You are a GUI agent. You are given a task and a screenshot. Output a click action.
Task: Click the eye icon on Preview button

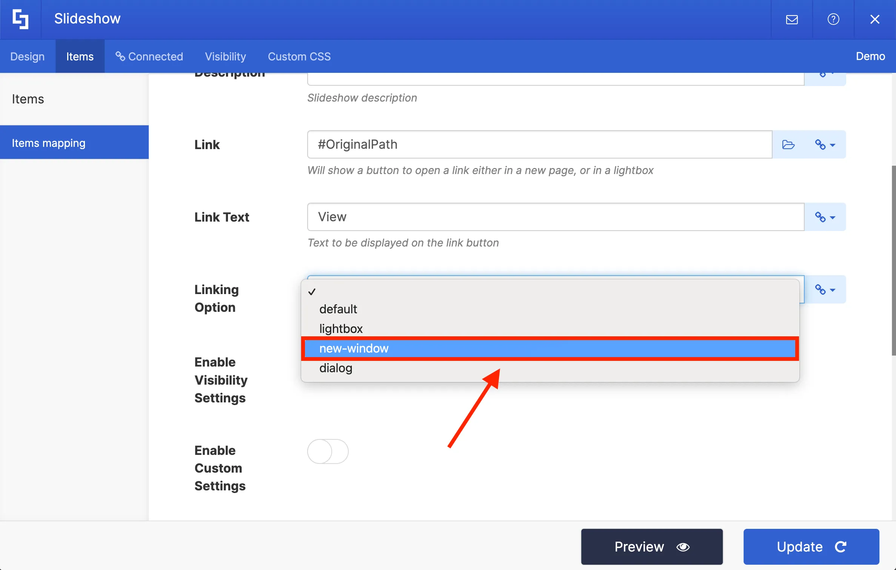pyautogui.click(x=683, y=547)
